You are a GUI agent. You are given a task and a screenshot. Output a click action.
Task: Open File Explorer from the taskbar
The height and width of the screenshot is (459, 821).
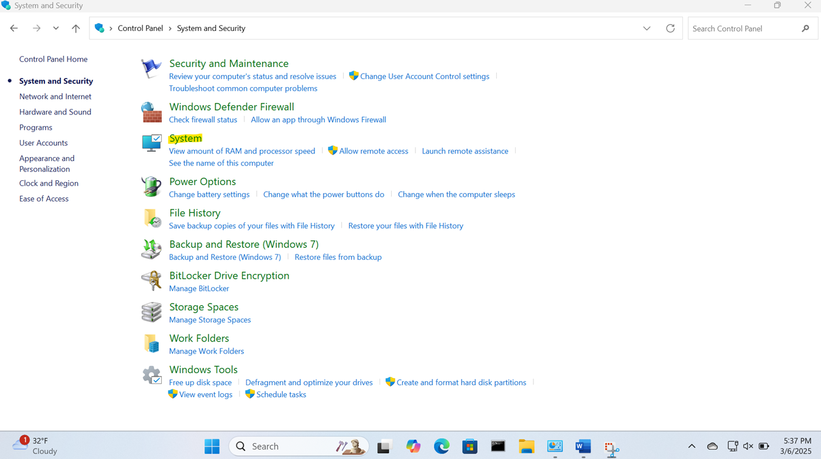click(527, 446)
